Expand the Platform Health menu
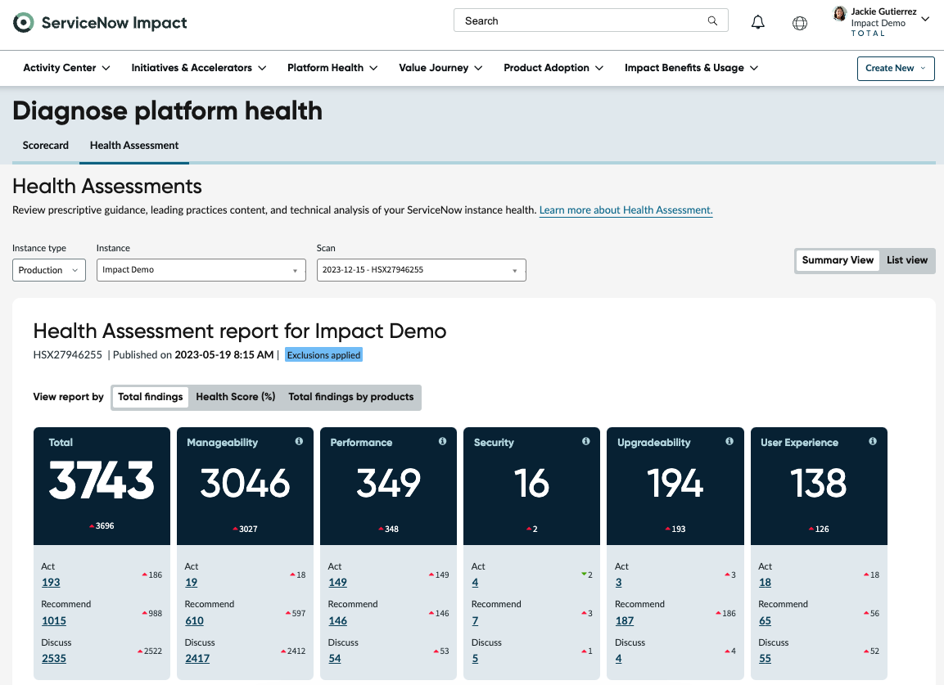 point(332,68)
